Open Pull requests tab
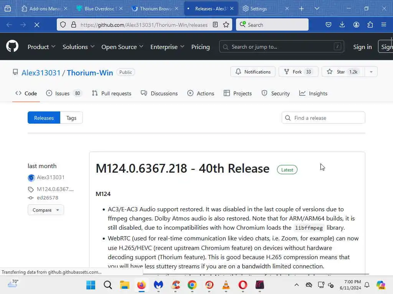This screenshot has width=393, height=294. pos(112,93)
